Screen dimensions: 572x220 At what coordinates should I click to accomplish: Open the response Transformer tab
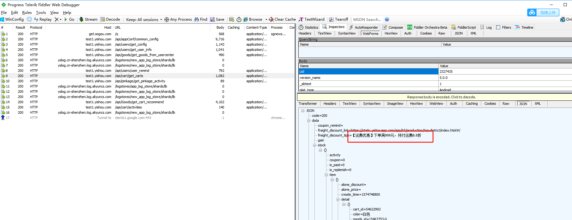pos(308,104)
